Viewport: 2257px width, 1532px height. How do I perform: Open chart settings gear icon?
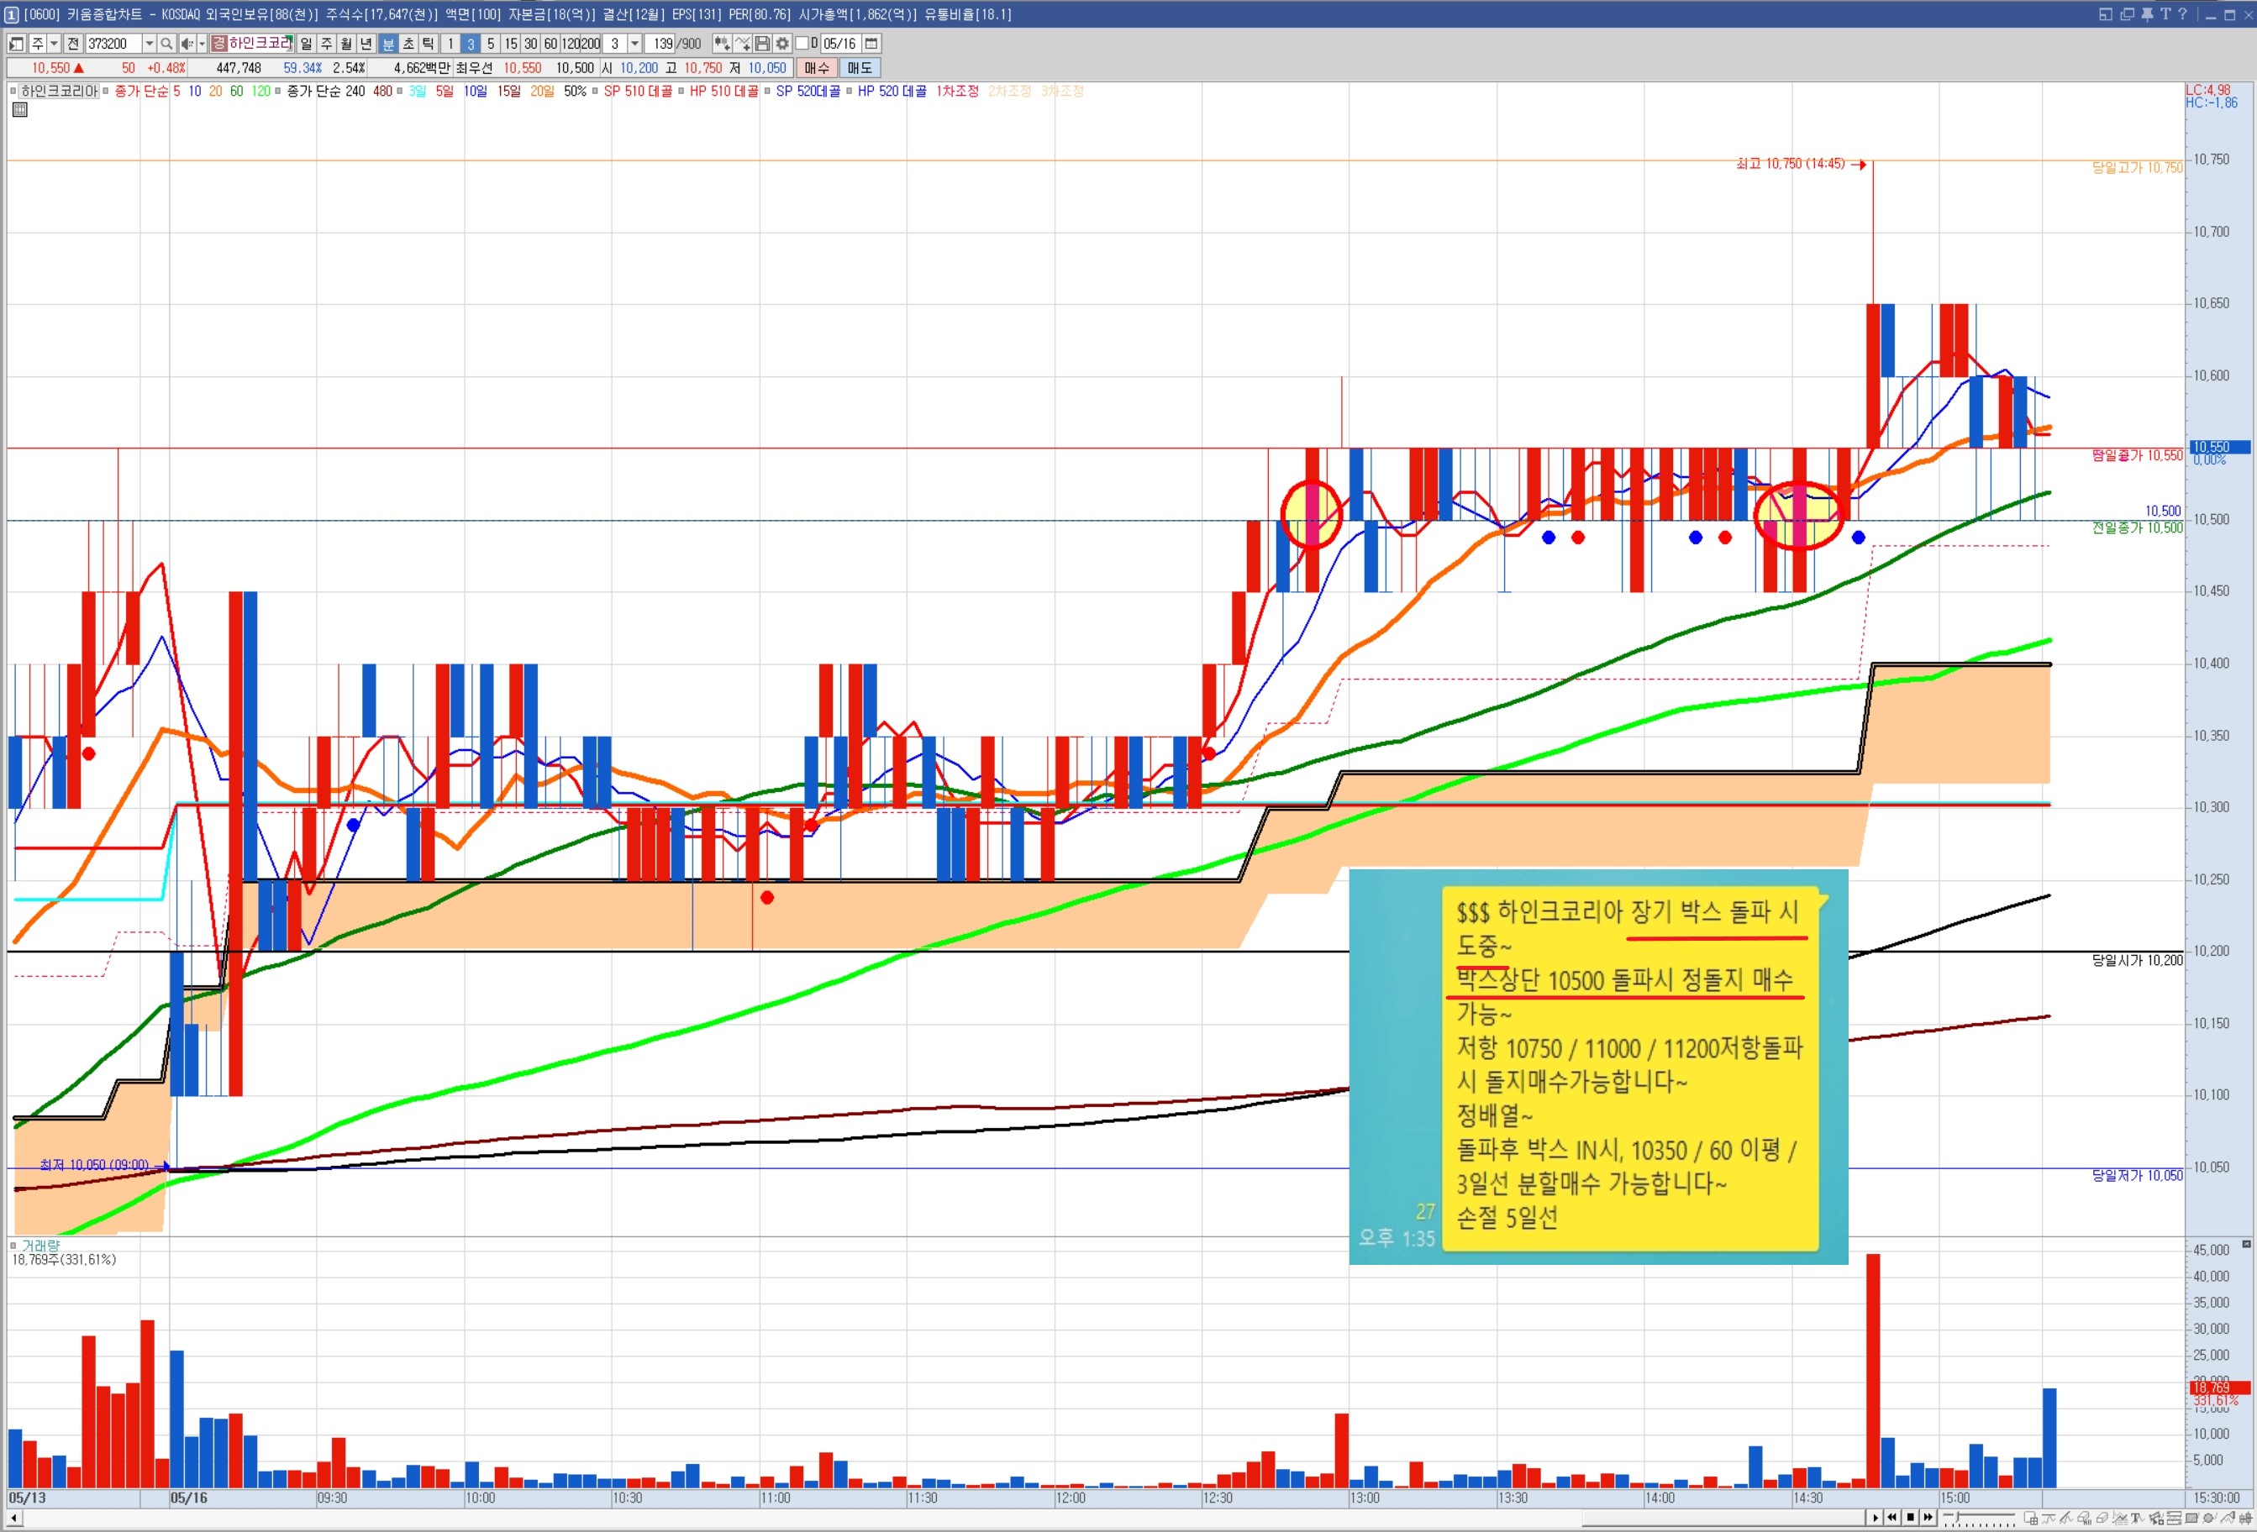point(781,44)
